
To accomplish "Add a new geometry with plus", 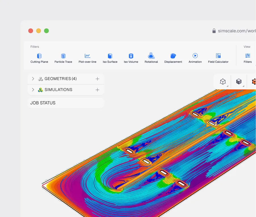I will [x=97, y=79].
